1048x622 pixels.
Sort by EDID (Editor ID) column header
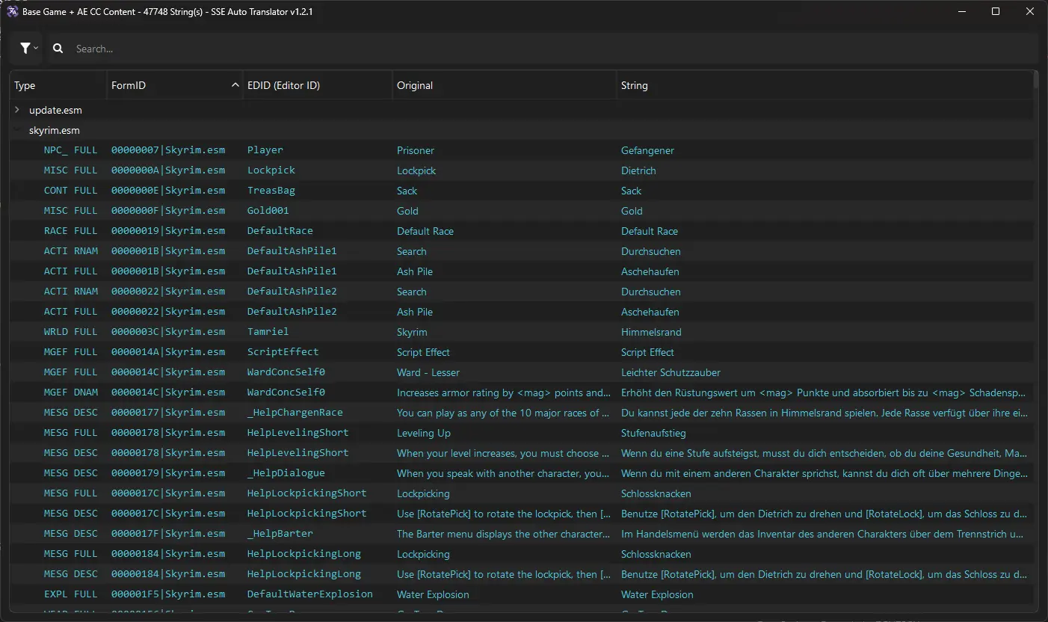pos(318,85)
